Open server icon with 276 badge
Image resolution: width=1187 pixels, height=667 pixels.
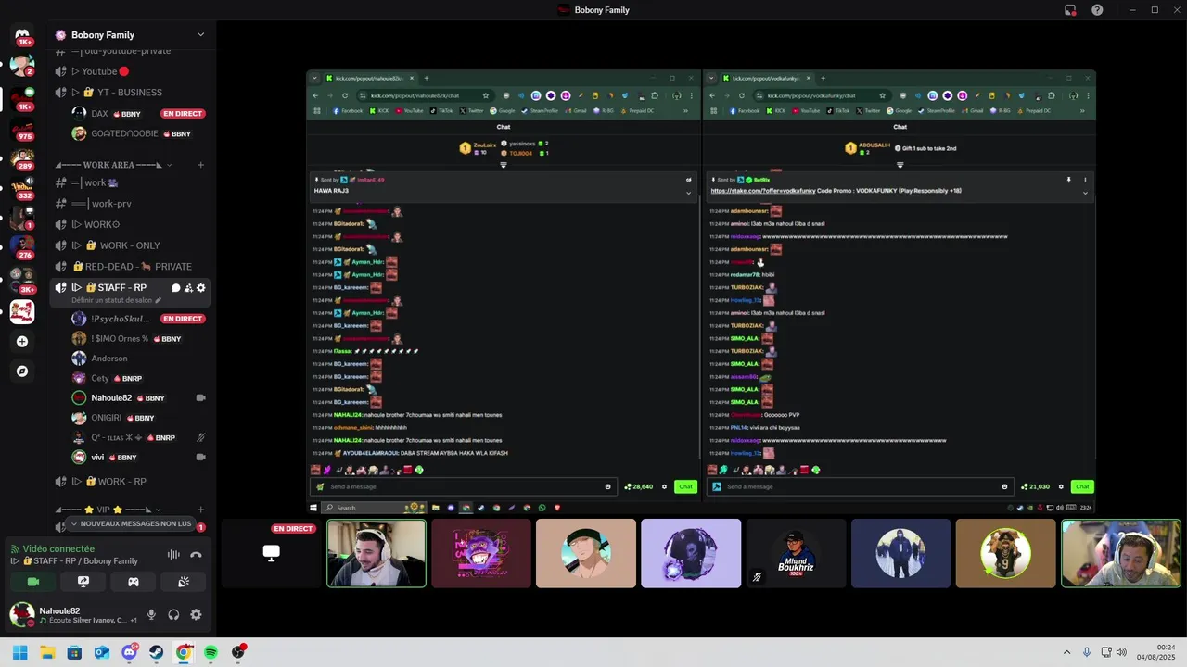point(22,248)
